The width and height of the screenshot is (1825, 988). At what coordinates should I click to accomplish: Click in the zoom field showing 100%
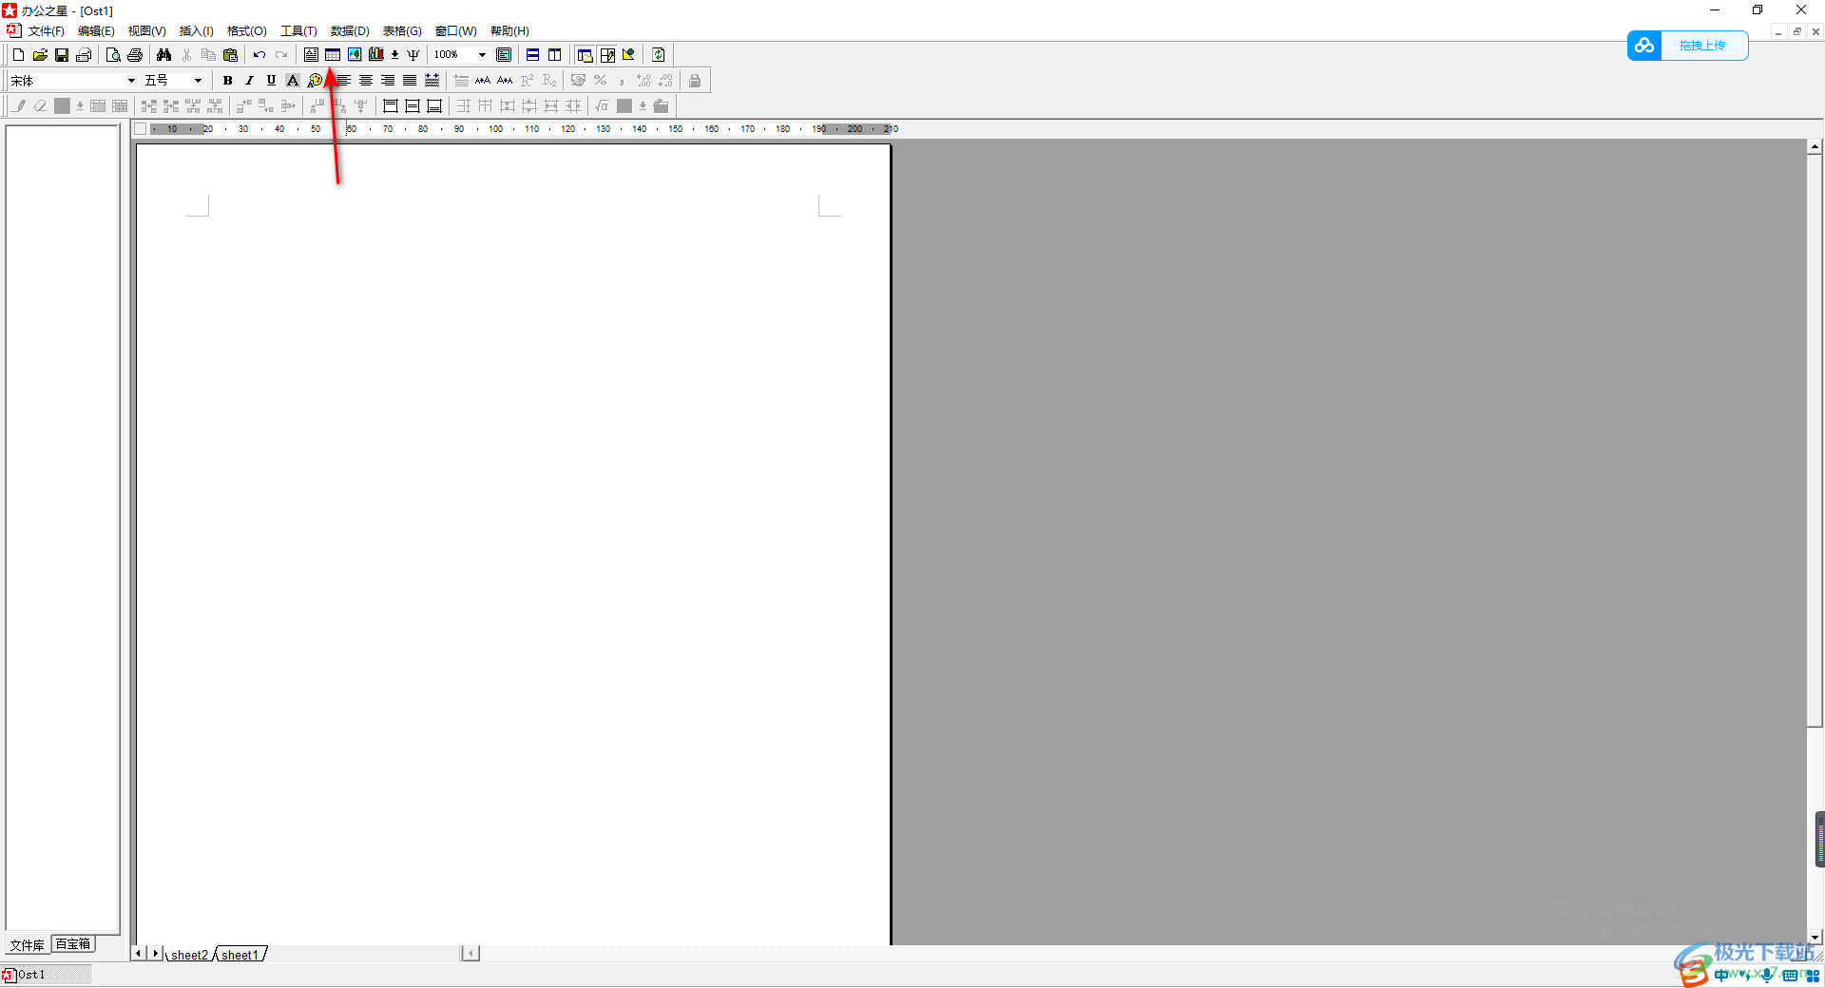click(453, 55)
